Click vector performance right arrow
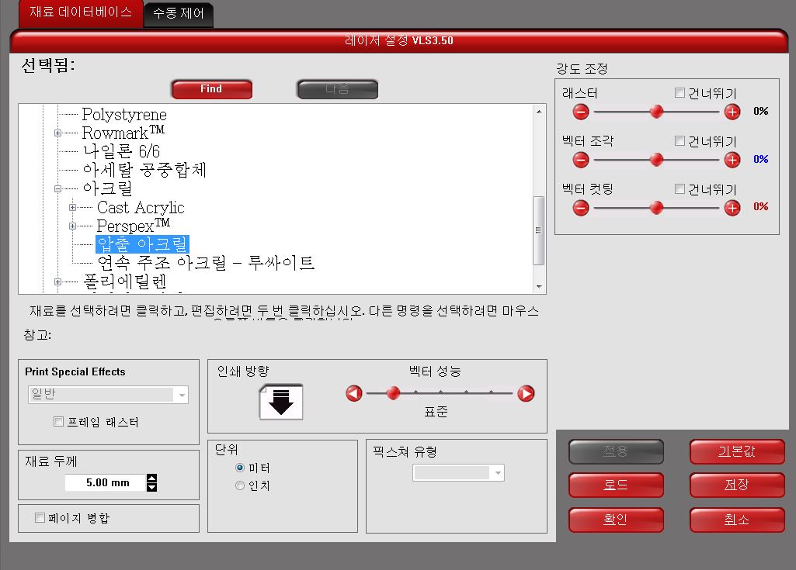This screenshot has height=570, width=796. coord(526,393)
